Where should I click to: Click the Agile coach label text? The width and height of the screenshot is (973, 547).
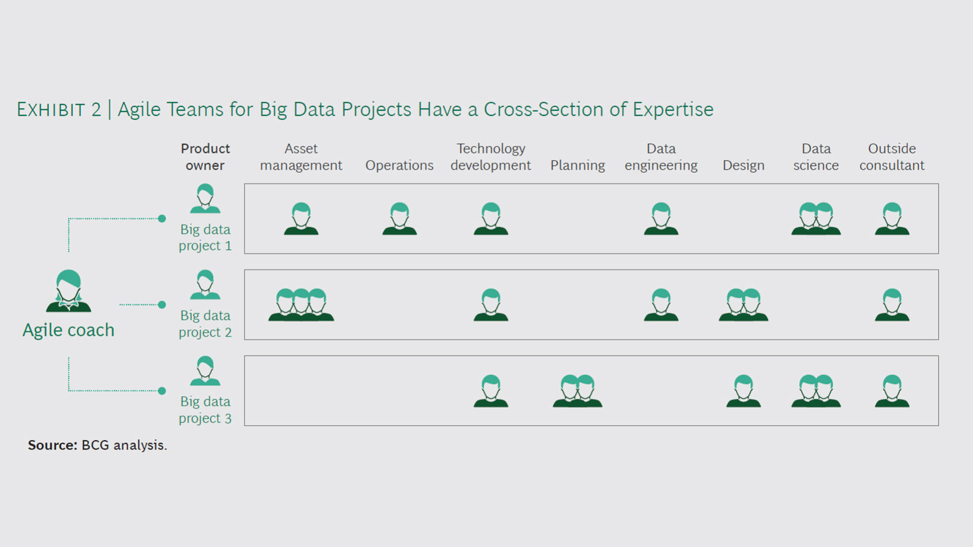[68, 330]
